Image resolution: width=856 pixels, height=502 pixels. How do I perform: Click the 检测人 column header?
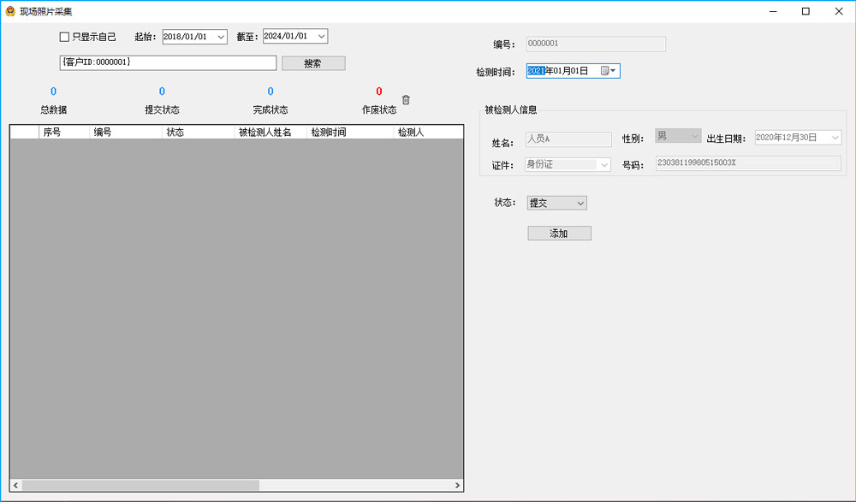(x=426, y=133)
